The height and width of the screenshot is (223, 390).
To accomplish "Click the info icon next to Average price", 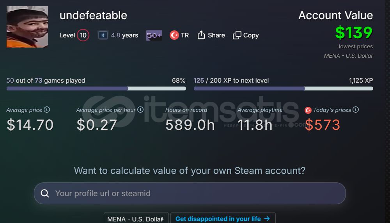I will click(47, 110).
